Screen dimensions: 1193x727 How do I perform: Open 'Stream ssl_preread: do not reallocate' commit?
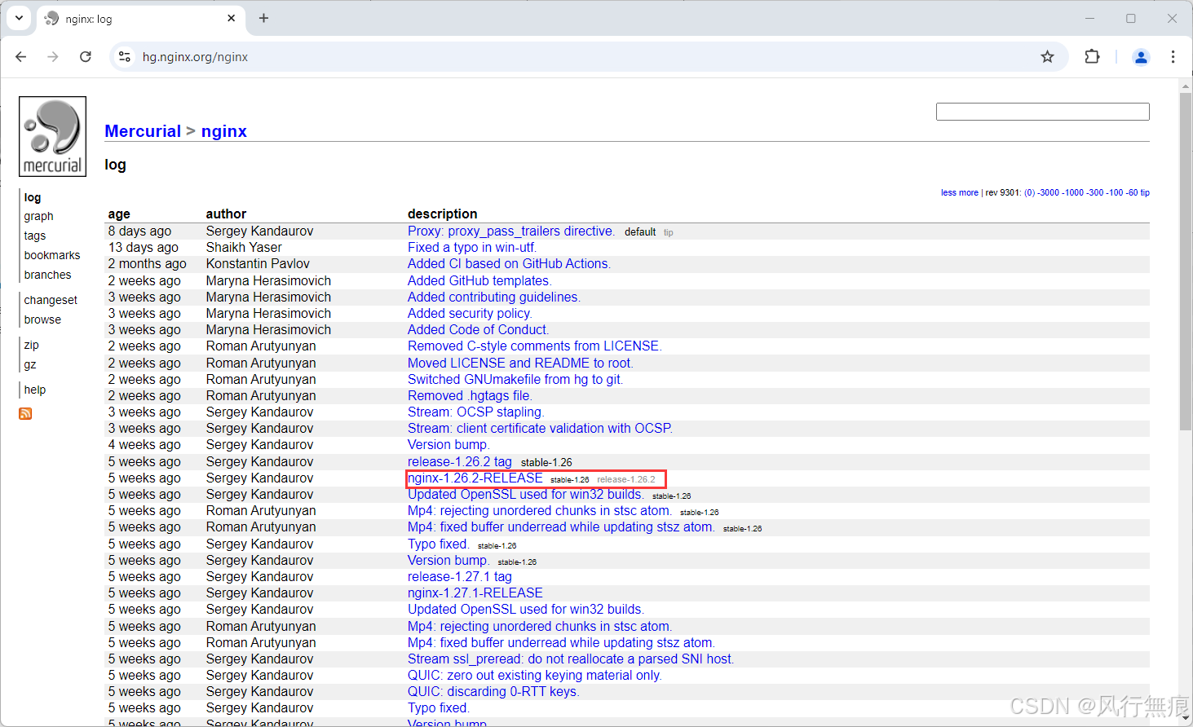click(571, 659)
